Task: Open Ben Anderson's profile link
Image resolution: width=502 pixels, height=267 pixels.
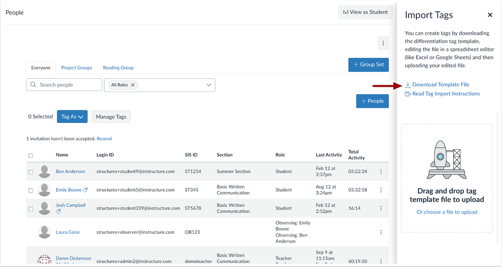Action: point(70,171)
